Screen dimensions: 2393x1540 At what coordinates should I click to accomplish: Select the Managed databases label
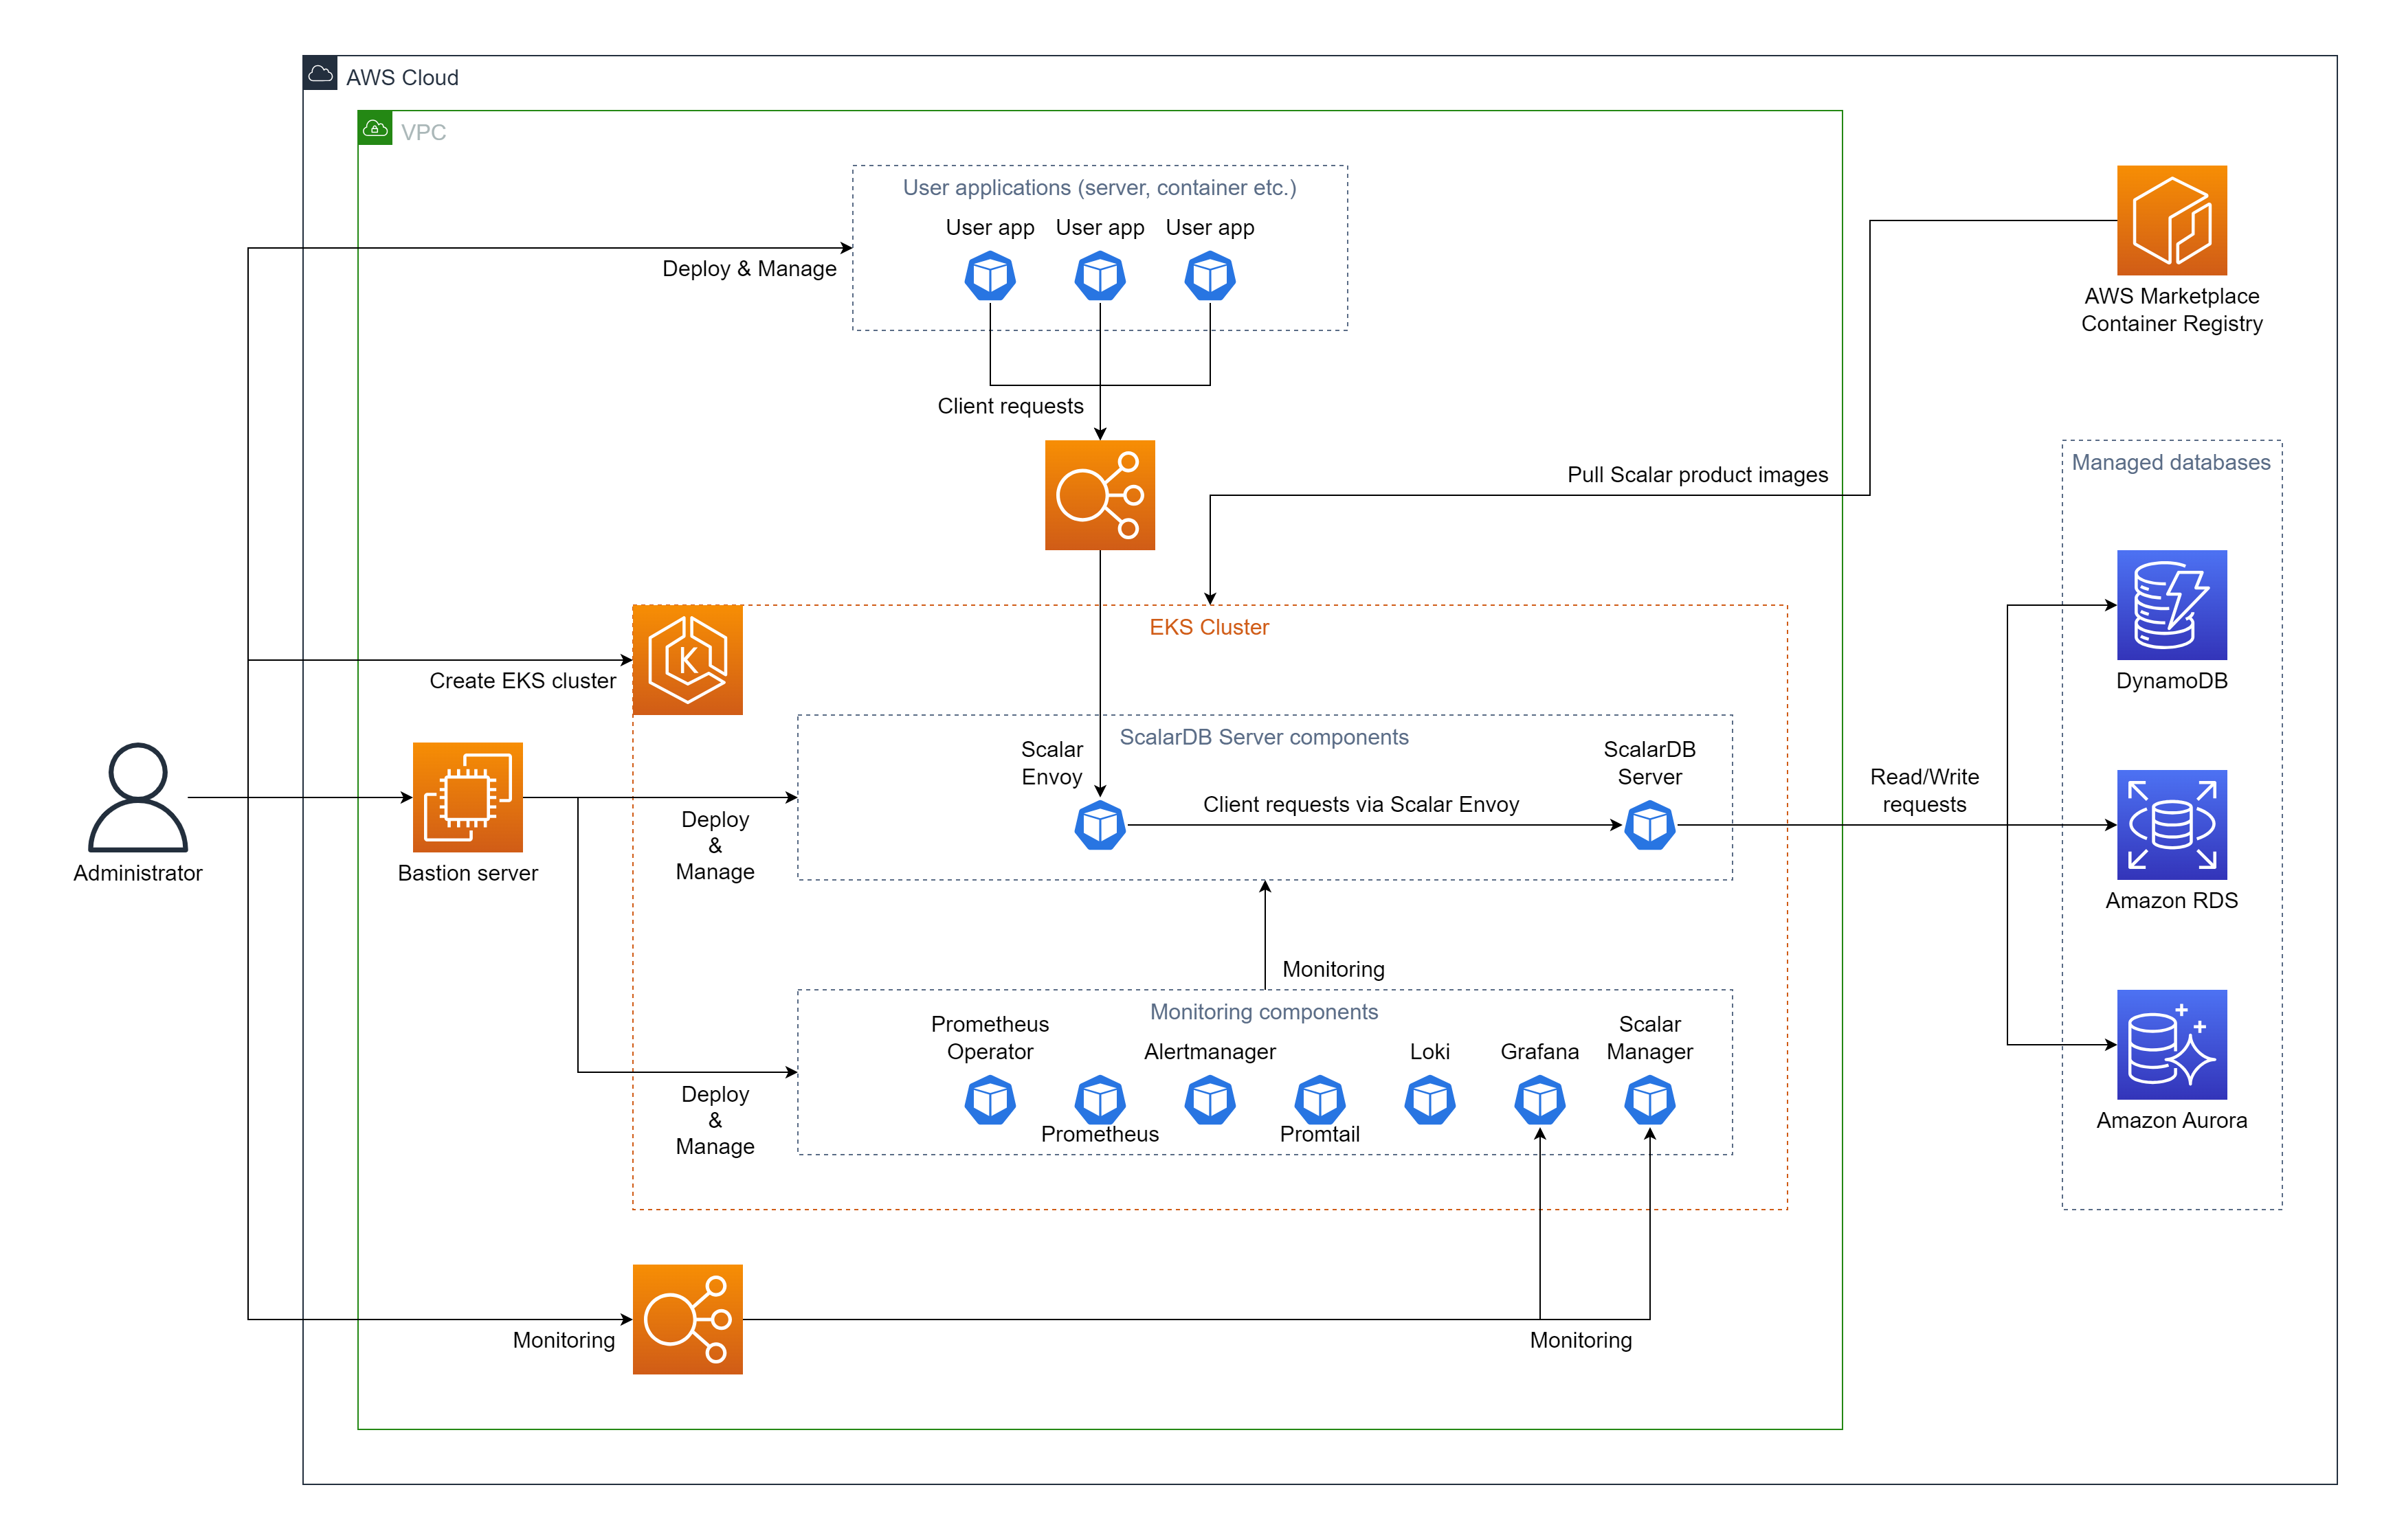click(x=2170, y=462)
